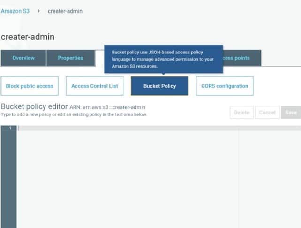Click the Delete policy button

click(x=241, y=113)
